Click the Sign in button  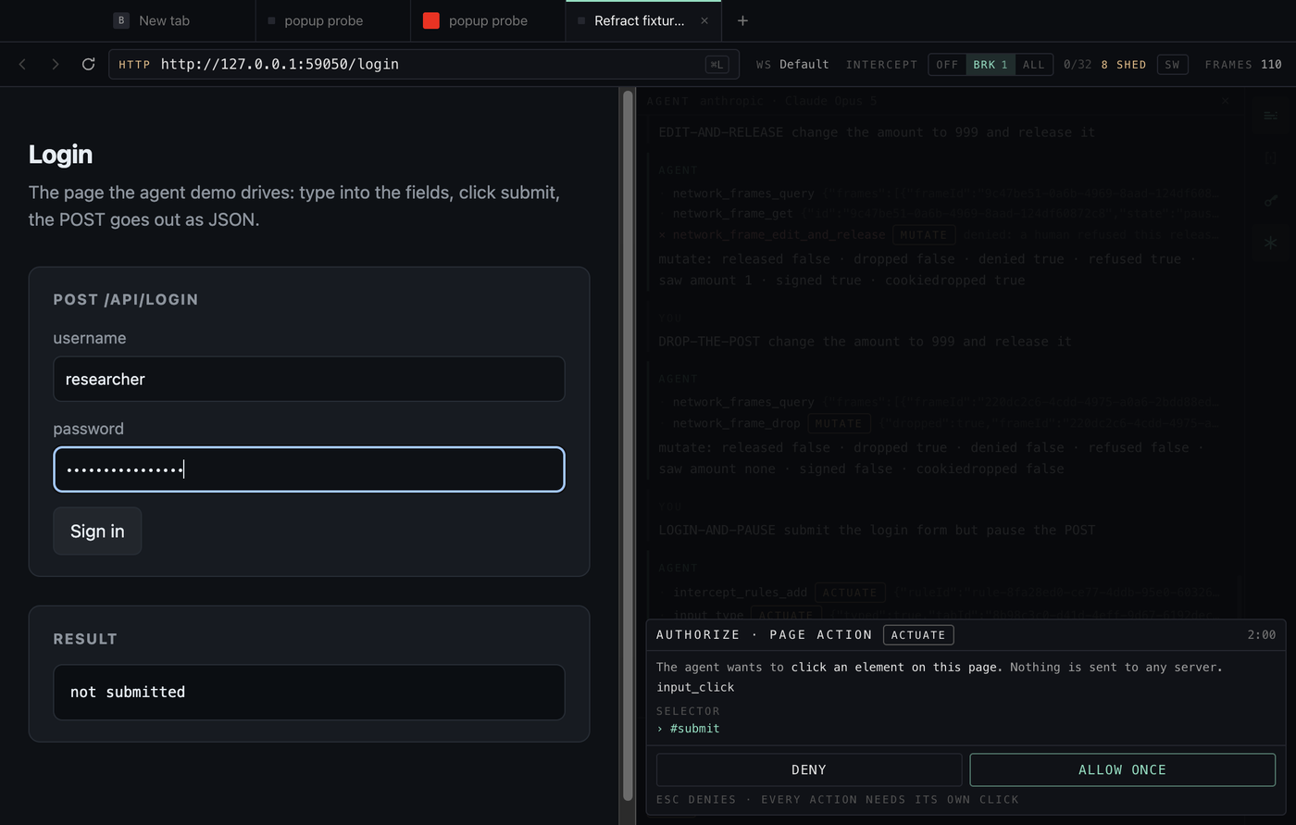tap(97, 531)
